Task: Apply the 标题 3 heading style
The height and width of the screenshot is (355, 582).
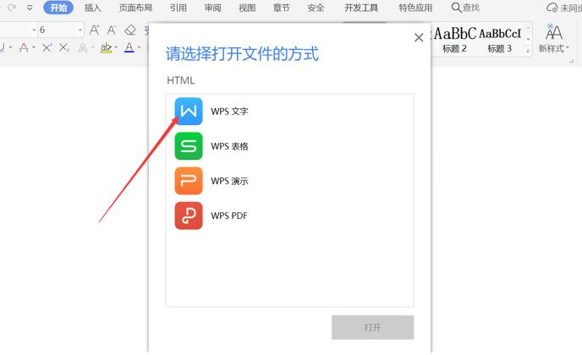Action: (500, 40)
